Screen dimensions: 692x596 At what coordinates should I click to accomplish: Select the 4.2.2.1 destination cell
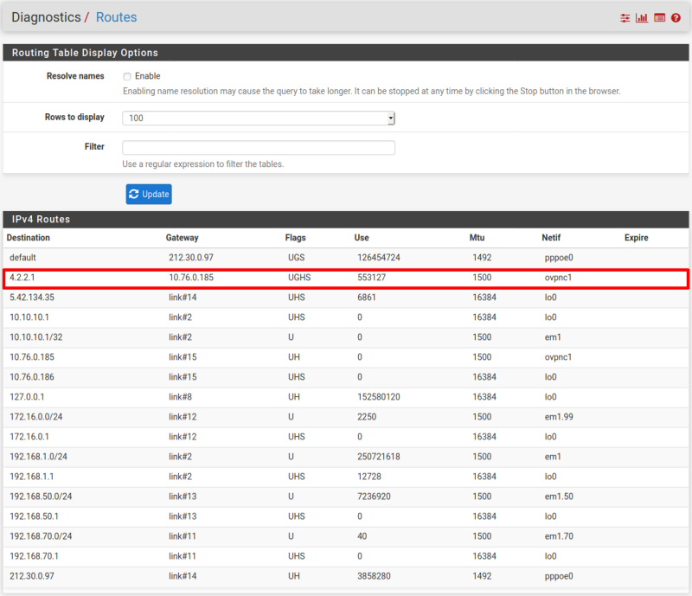click(x=22, y=278)
